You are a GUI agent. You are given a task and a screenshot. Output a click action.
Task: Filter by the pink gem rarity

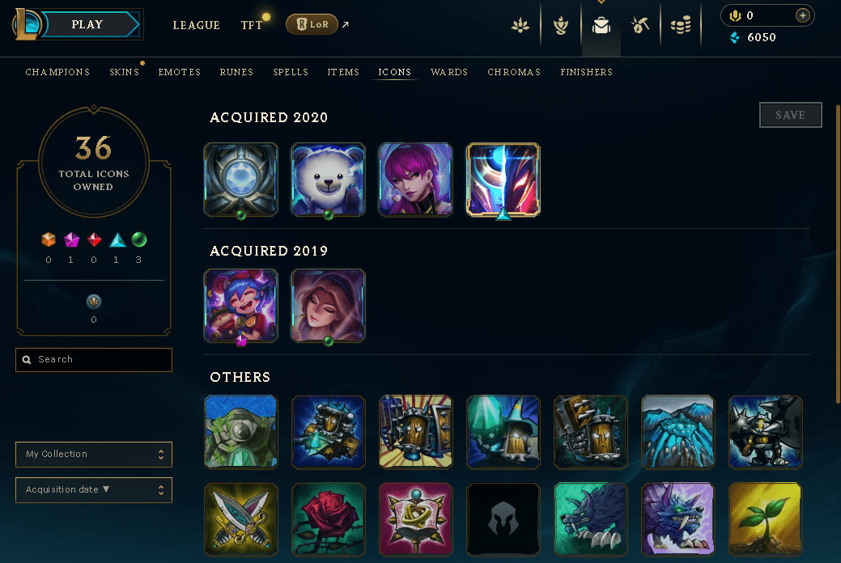[x=71, y=239]
